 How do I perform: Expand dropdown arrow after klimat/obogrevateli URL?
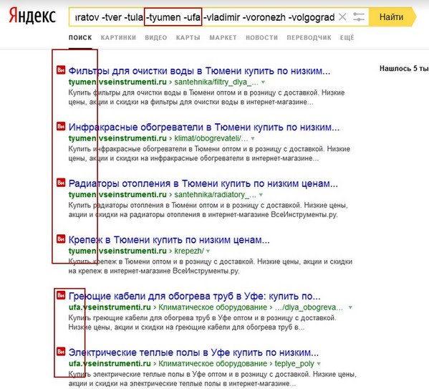tap(253, 138)
